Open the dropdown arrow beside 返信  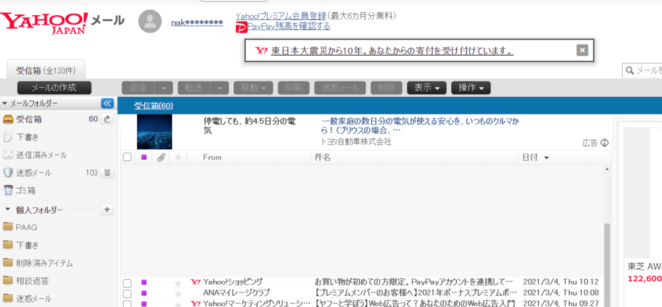164,88
